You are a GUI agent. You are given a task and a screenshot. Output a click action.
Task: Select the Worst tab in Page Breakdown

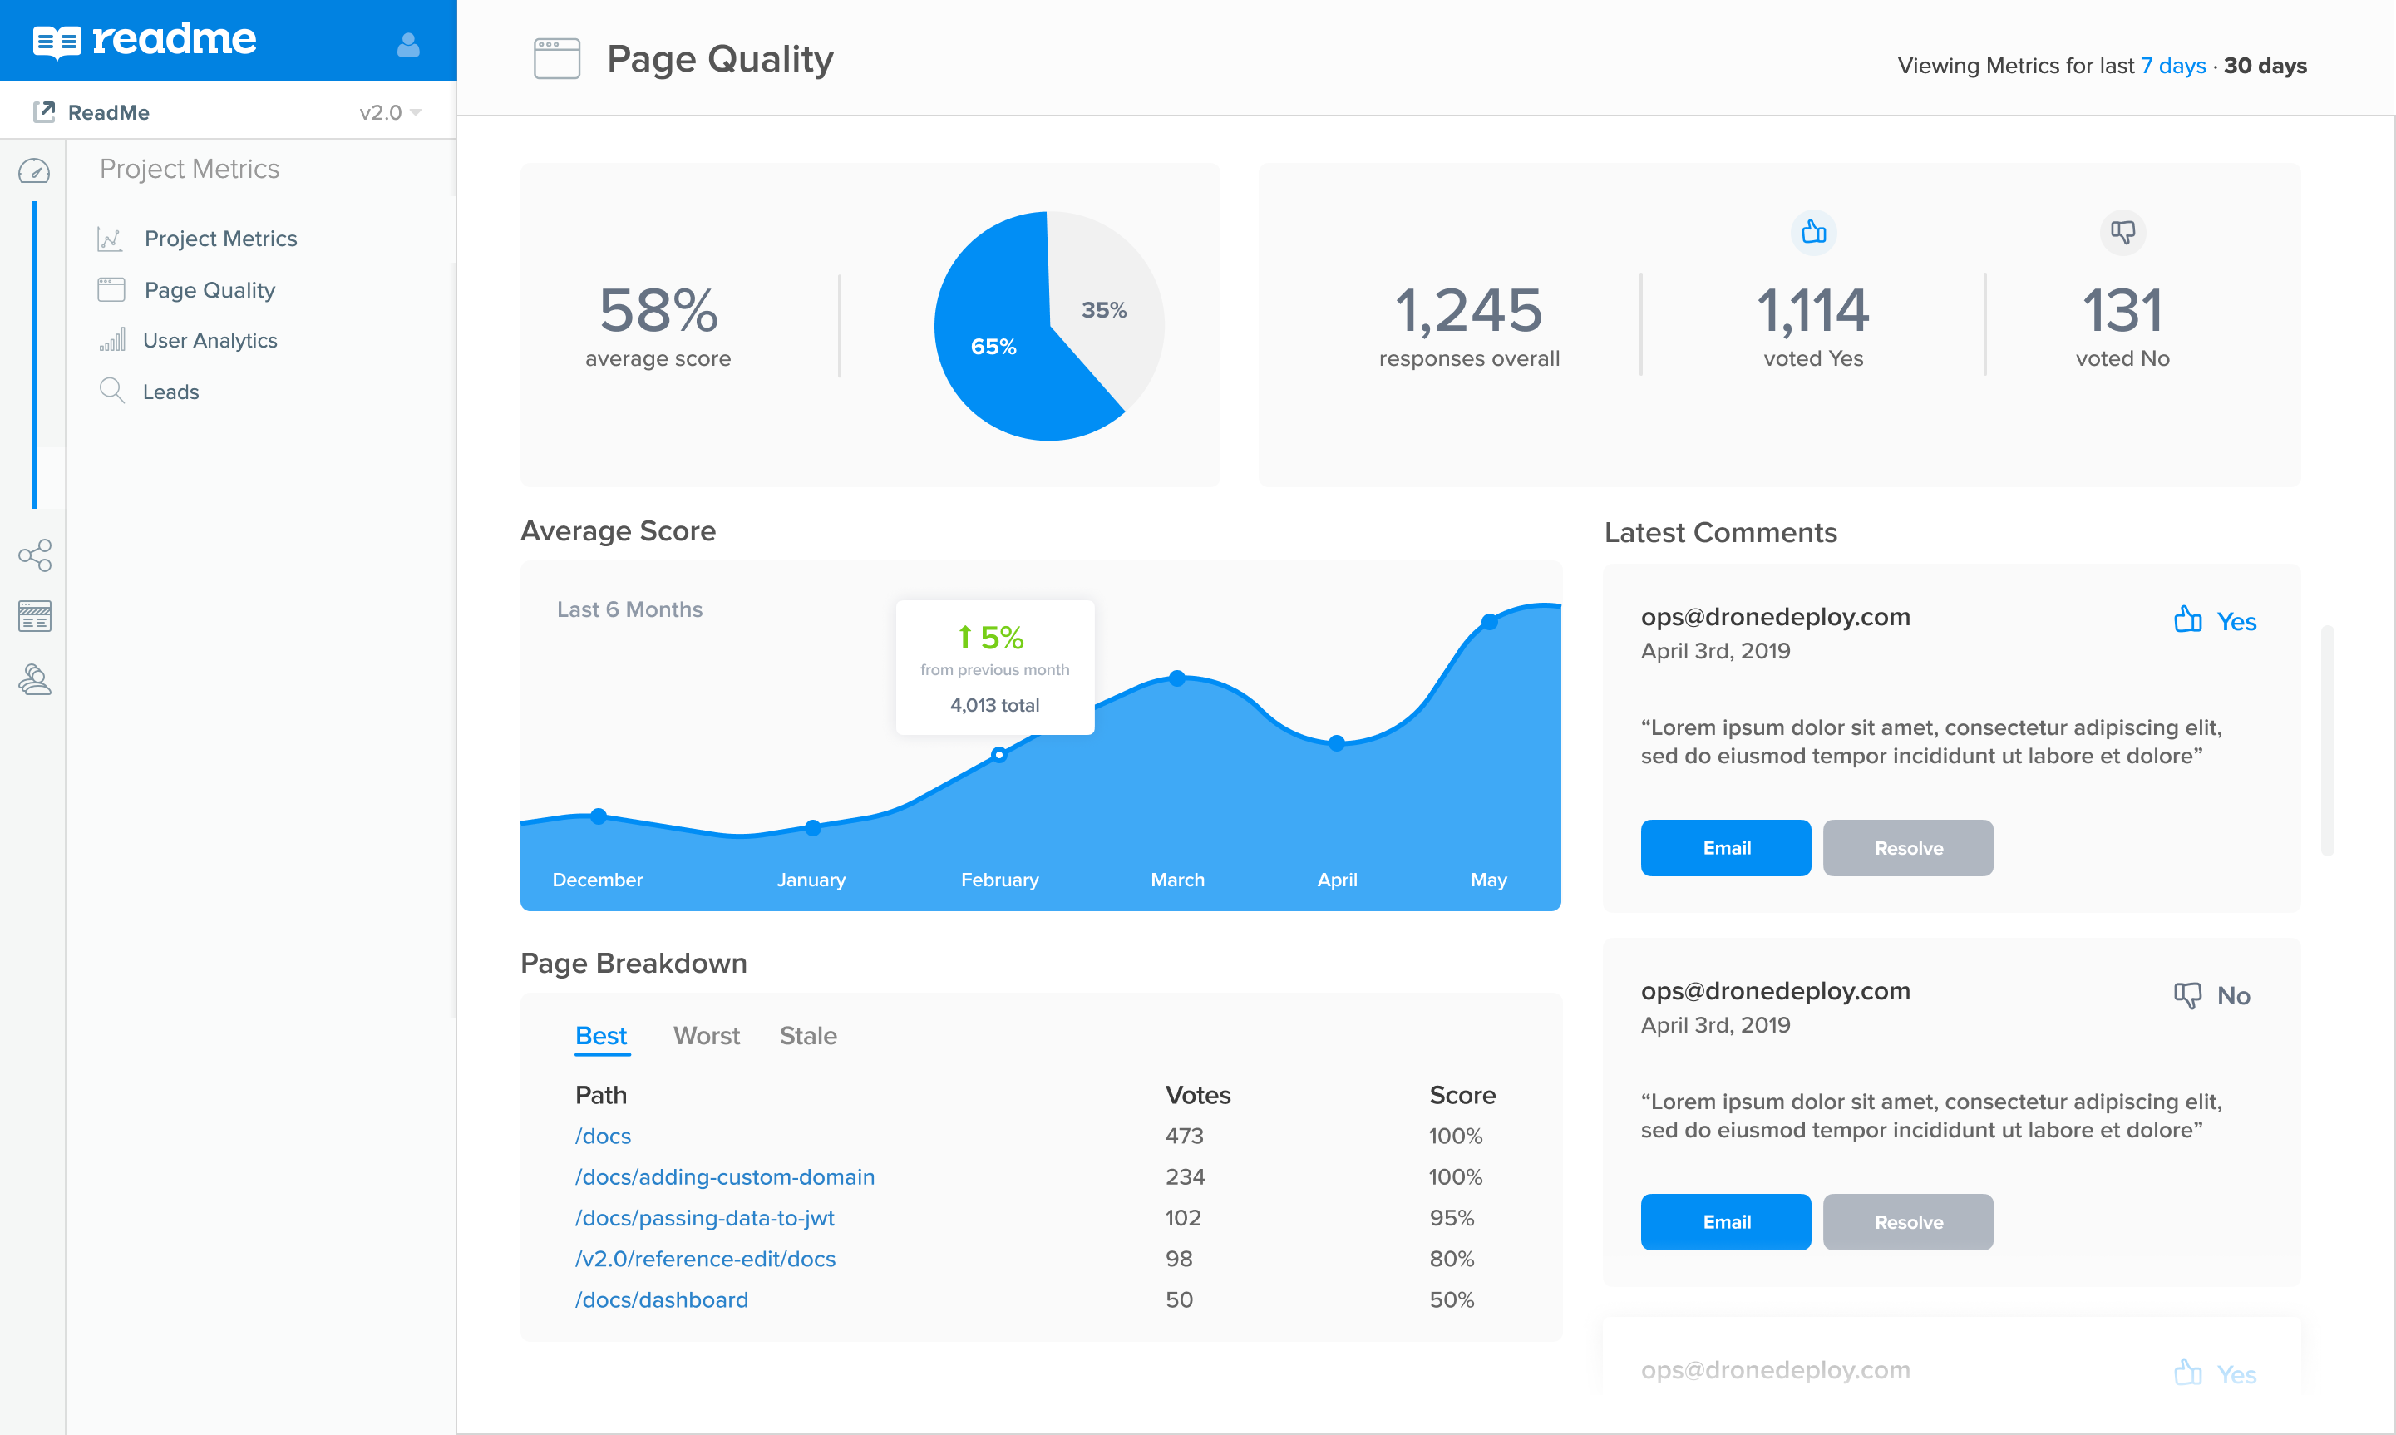click(706, 1036)
